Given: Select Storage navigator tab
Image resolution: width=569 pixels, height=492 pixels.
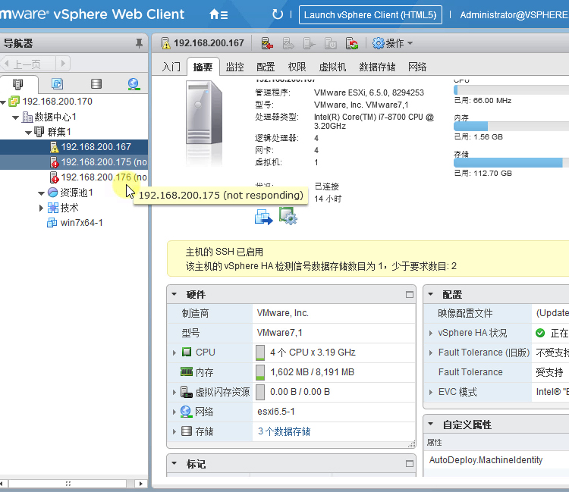Looking at the screenshot, I should 96,83.
